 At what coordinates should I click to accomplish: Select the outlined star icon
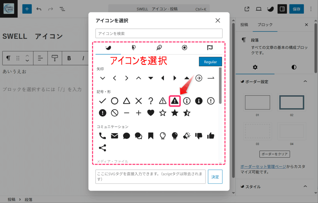163,113
